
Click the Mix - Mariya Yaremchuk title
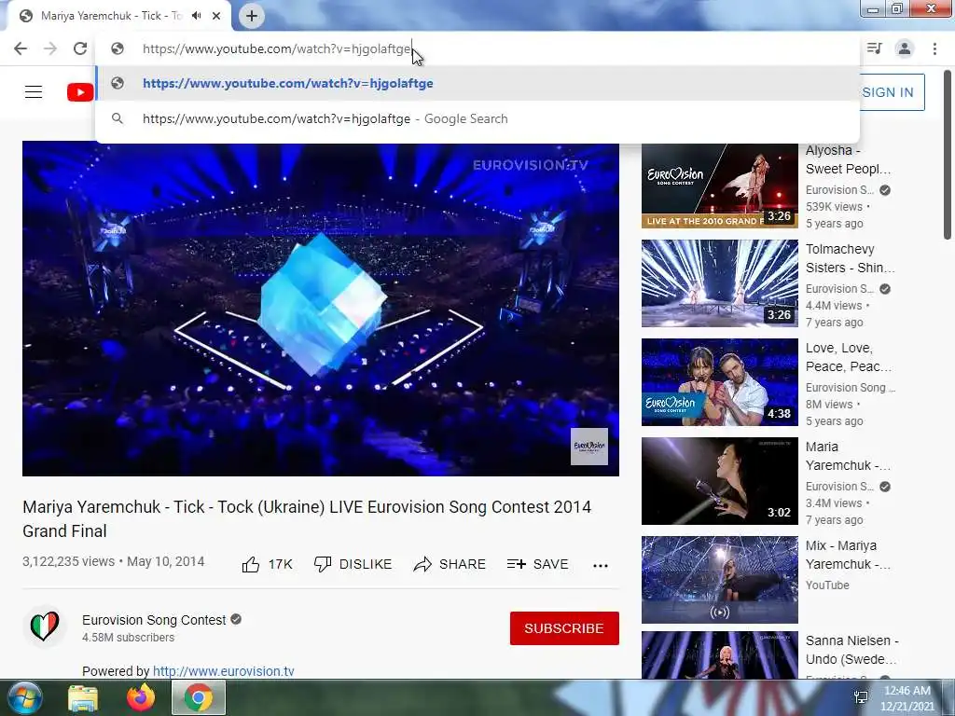(x=848, y=555)
